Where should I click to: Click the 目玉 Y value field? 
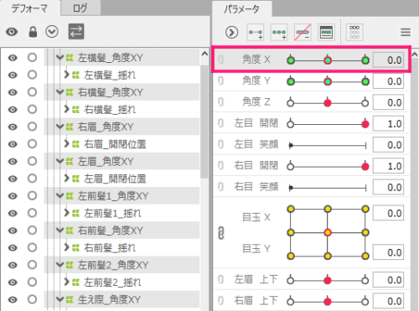[388, 252]
